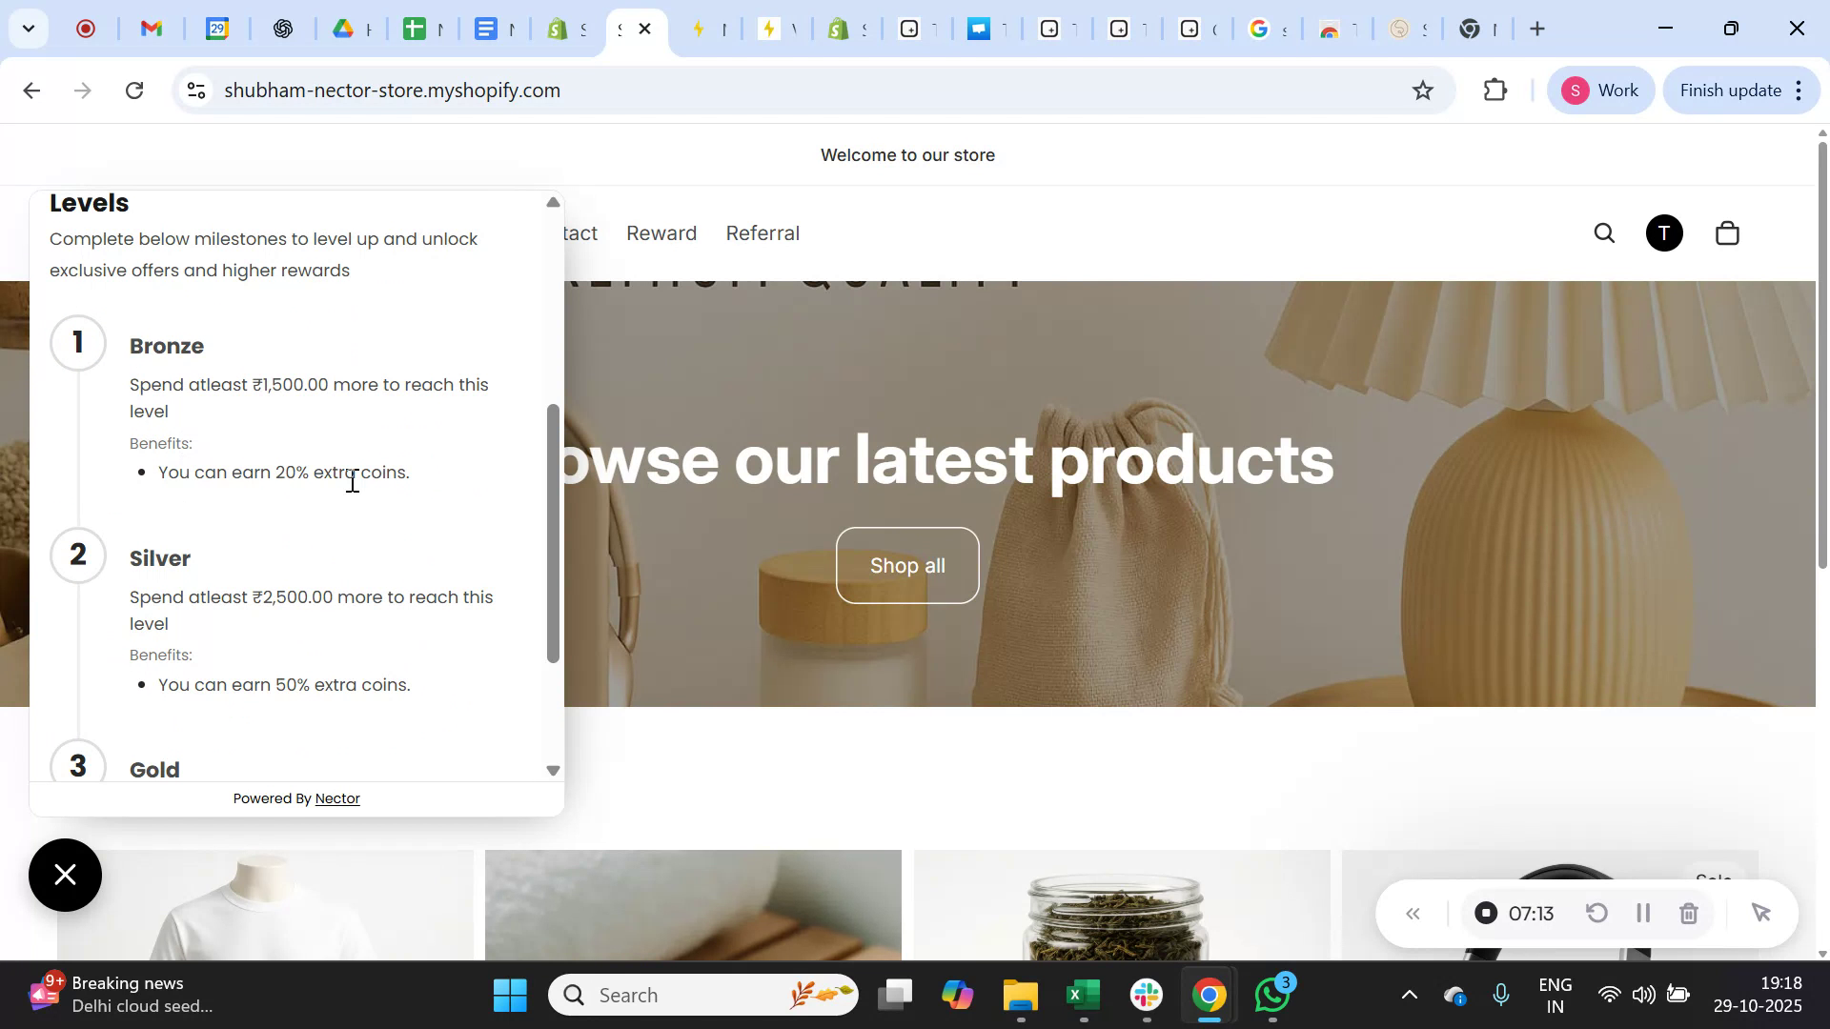Delete the recording using the trash icon
The width and height of the screenshot is (1830, 1029).
tap(1688, 913)
